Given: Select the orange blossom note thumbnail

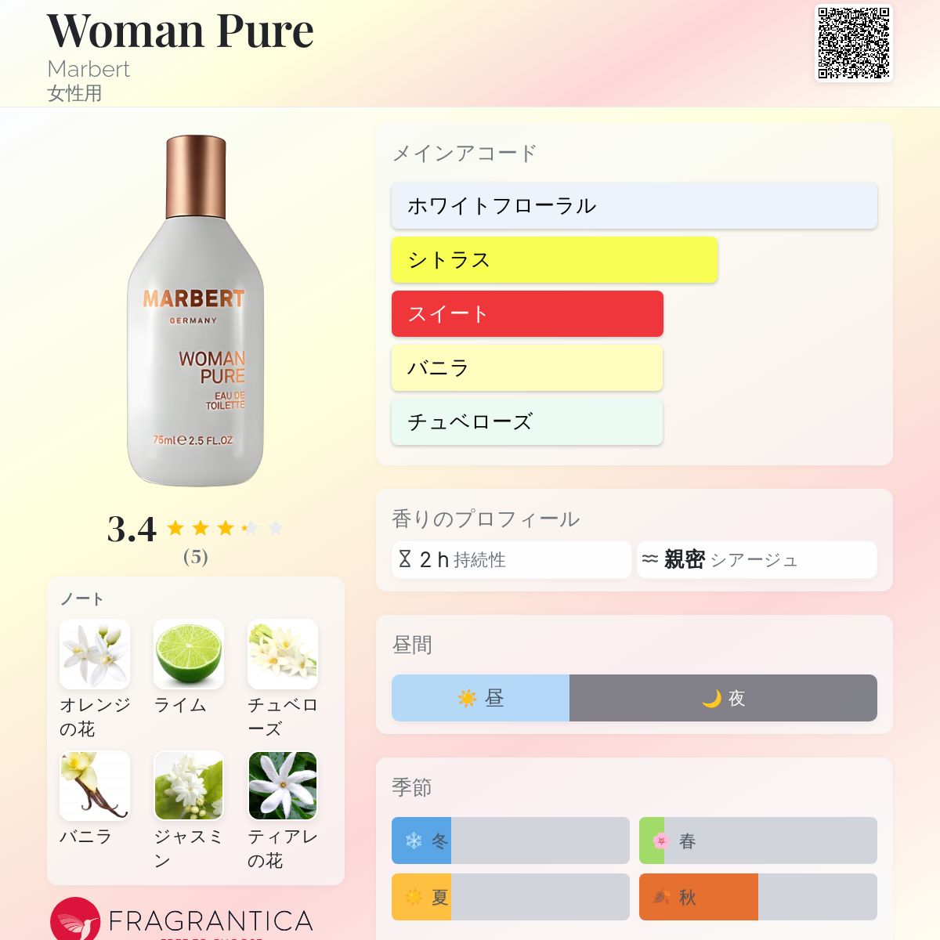Looking at the screenshot, I should pyautogui.click(x=95, y=654).
